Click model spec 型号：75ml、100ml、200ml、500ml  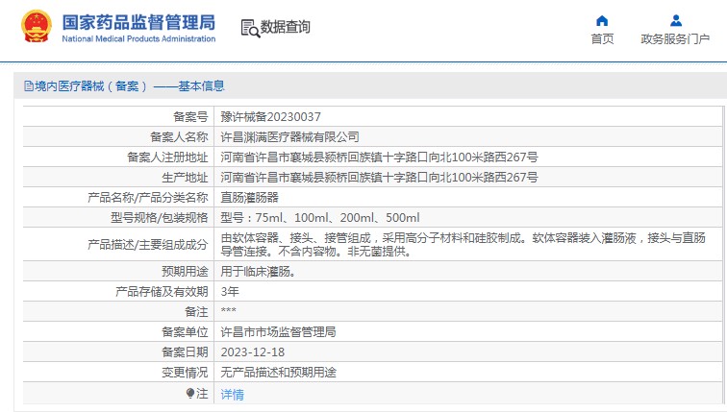pos(320,218)
